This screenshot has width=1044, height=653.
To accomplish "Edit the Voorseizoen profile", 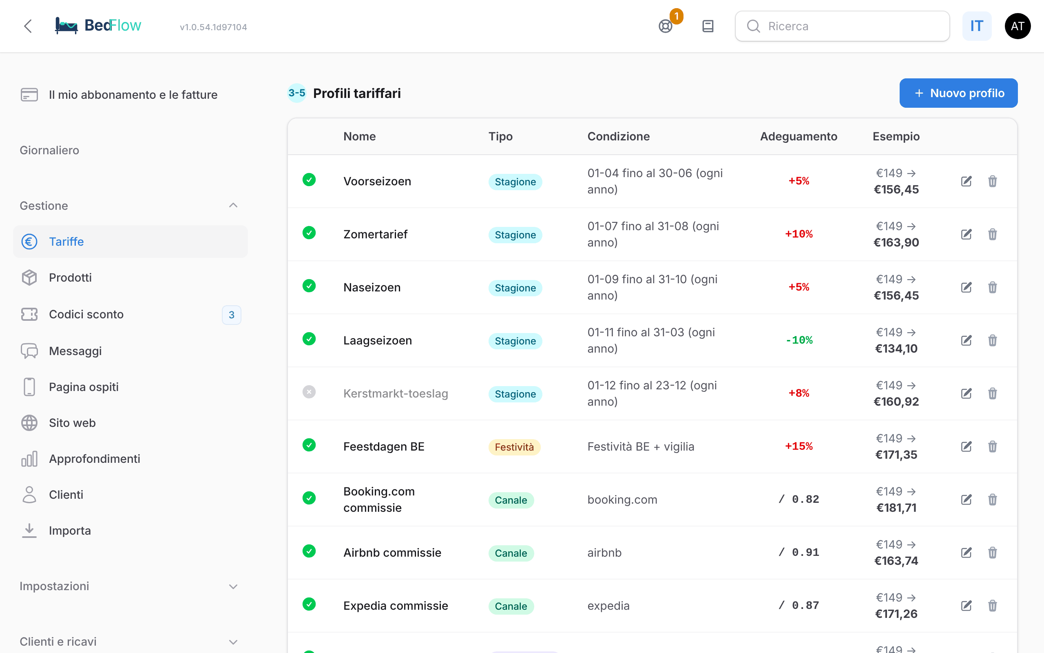I will (x=967, y=181).
